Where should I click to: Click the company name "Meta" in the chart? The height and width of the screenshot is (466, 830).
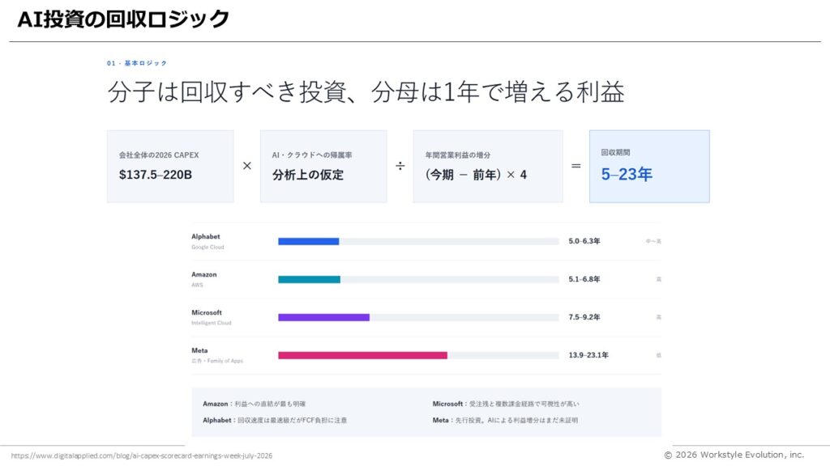click(x=199, y=351)
